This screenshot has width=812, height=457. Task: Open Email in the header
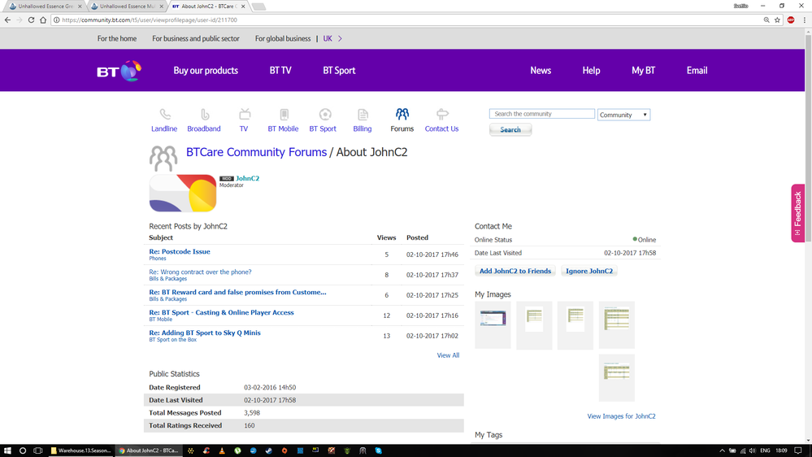(697, 71)
